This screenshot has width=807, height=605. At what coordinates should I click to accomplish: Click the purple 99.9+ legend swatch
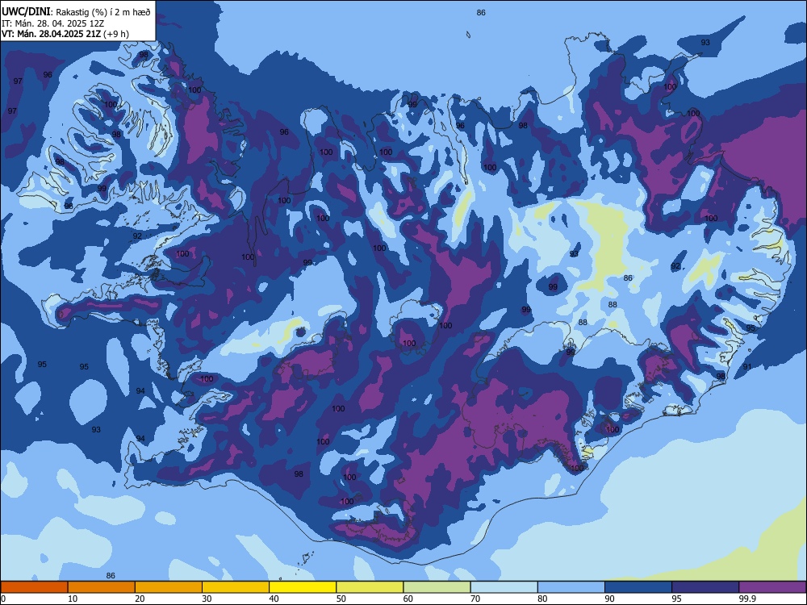coord(773,587)
